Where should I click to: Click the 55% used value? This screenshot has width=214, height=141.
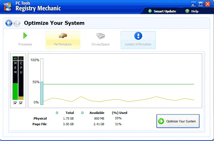[x=118, y=118]
